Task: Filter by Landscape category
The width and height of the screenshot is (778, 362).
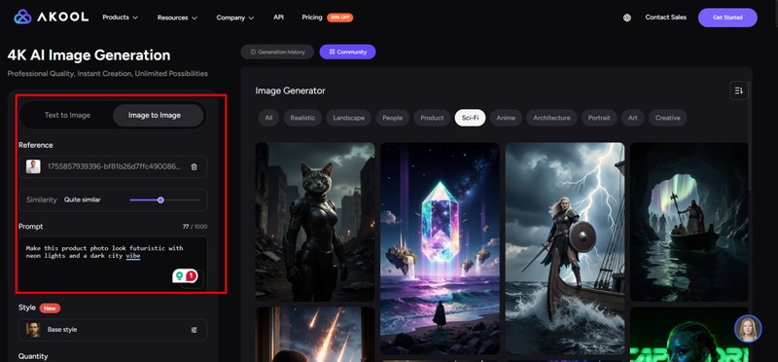Action: click(349, 118)
